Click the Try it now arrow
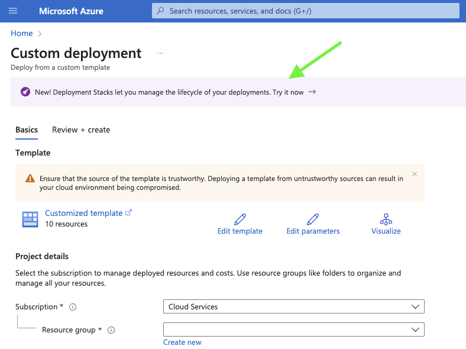The image size is (466, 349). [x=312, y=92]
